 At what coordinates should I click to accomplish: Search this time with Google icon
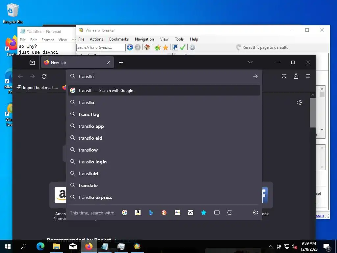coord(125,213)
